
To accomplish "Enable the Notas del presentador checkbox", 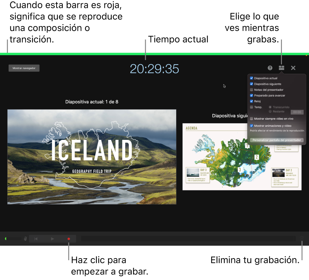I will pos(251,90).
